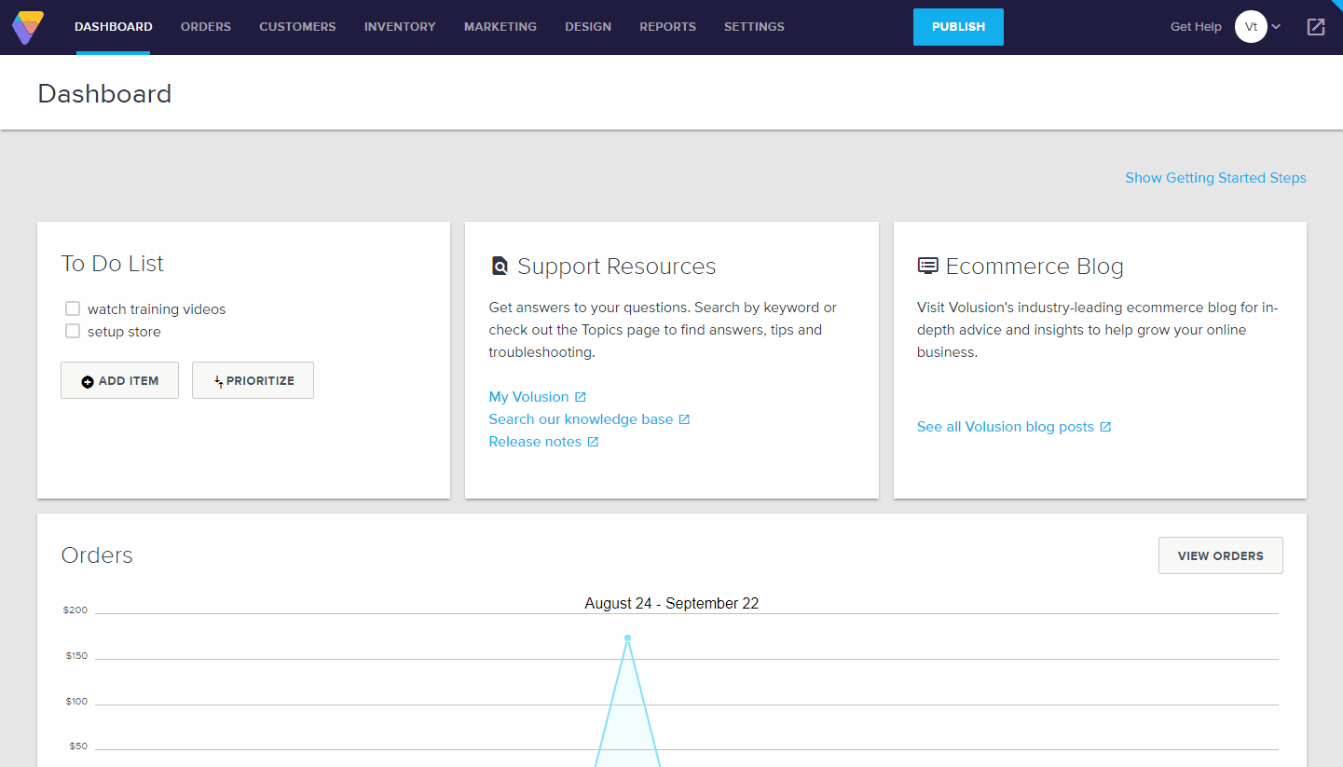
Task: Expand the user account dropdown arrow
Action: 1276,27
